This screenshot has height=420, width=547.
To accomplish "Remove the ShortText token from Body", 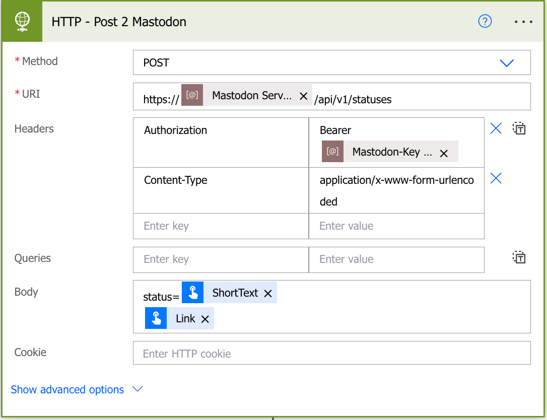I will click(x=268, y=293).
